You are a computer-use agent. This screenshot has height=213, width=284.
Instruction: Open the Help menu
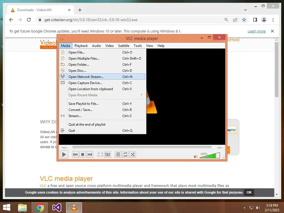161,46
